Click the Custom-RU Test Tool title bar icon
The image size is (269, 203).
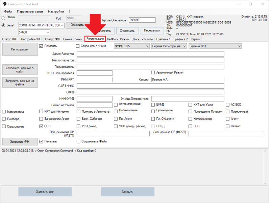coord(5,4)
